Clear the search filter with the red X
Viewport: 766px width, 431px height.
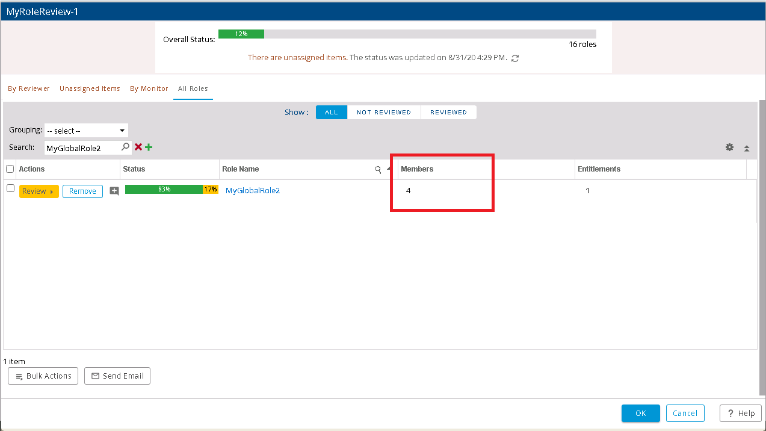coord(138,147)
